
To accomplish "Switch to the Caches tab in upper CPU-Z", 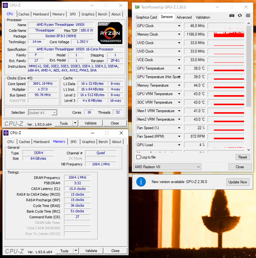I will pyautogui.click(x=24, y=14).
